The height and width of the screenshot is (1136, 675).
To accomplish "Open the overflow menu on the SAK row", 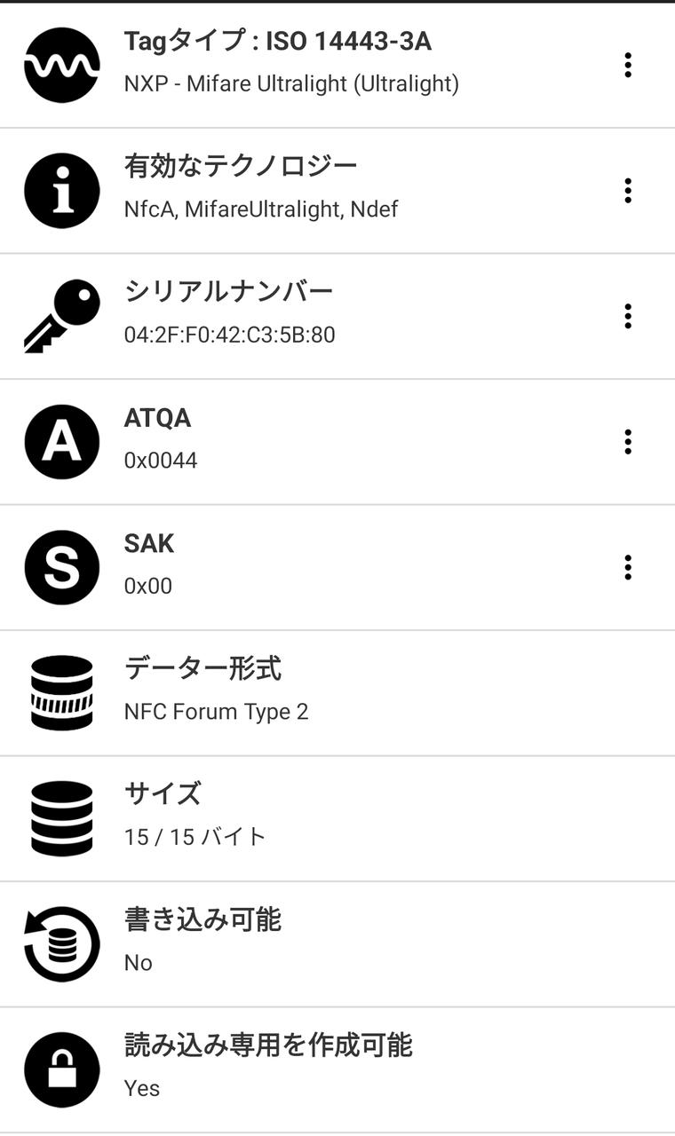I will (628, 568).
